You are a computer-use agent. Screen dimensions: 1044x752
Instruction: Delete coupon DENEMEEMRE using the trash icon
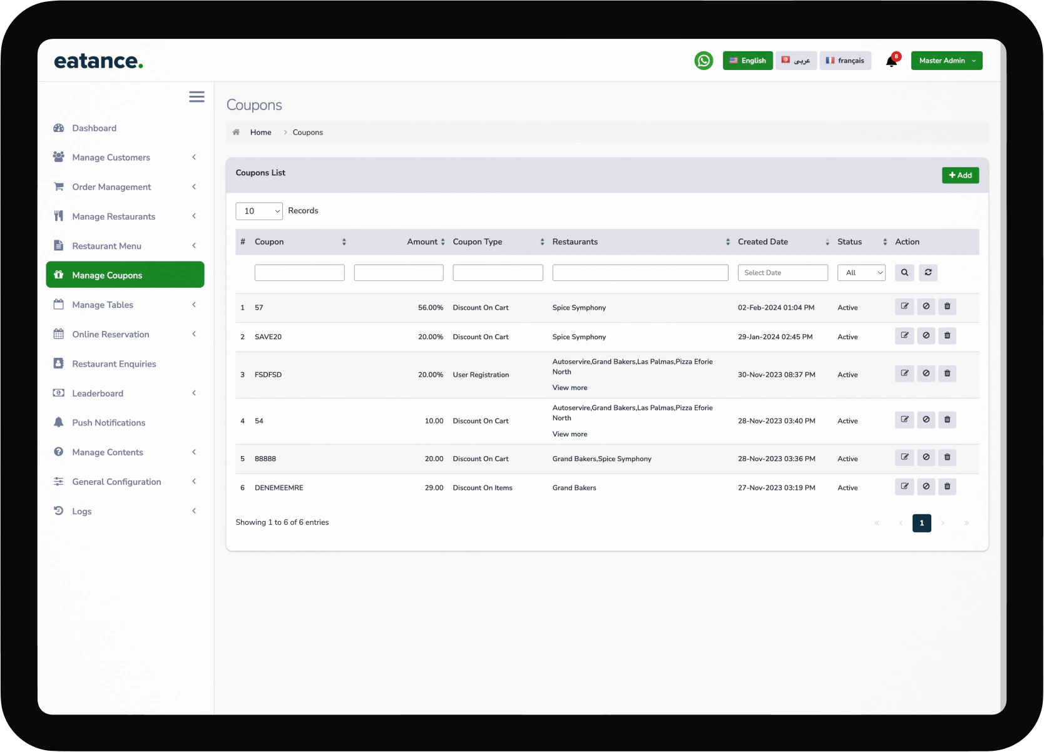click(x=947, y=486)
